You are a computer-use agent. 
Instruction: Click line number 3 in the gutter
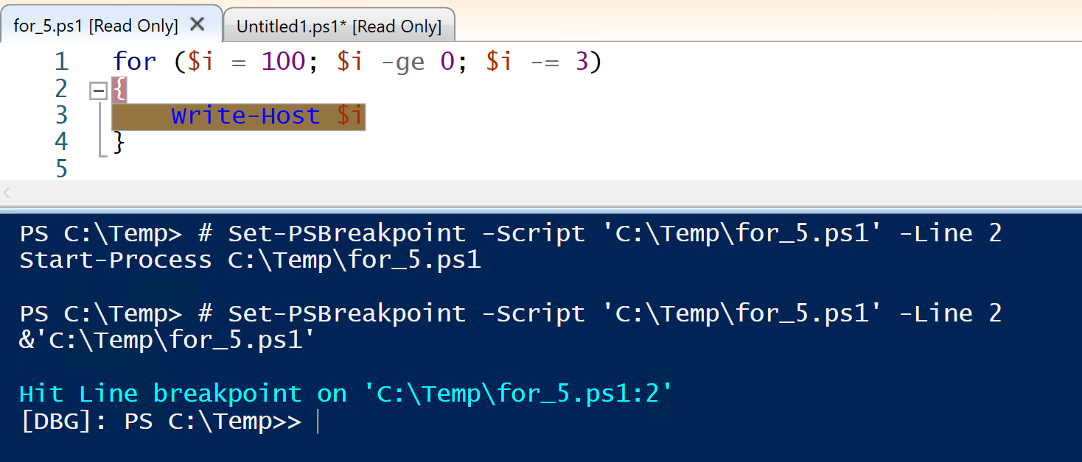pos(60,115)
